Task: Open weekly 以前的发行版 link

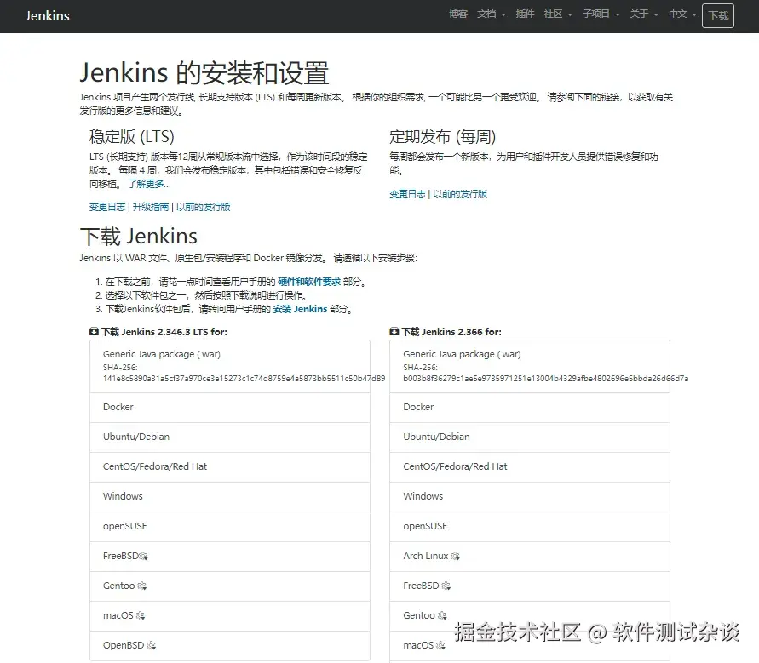Action: pyautogui.click(x=460, y=194)
